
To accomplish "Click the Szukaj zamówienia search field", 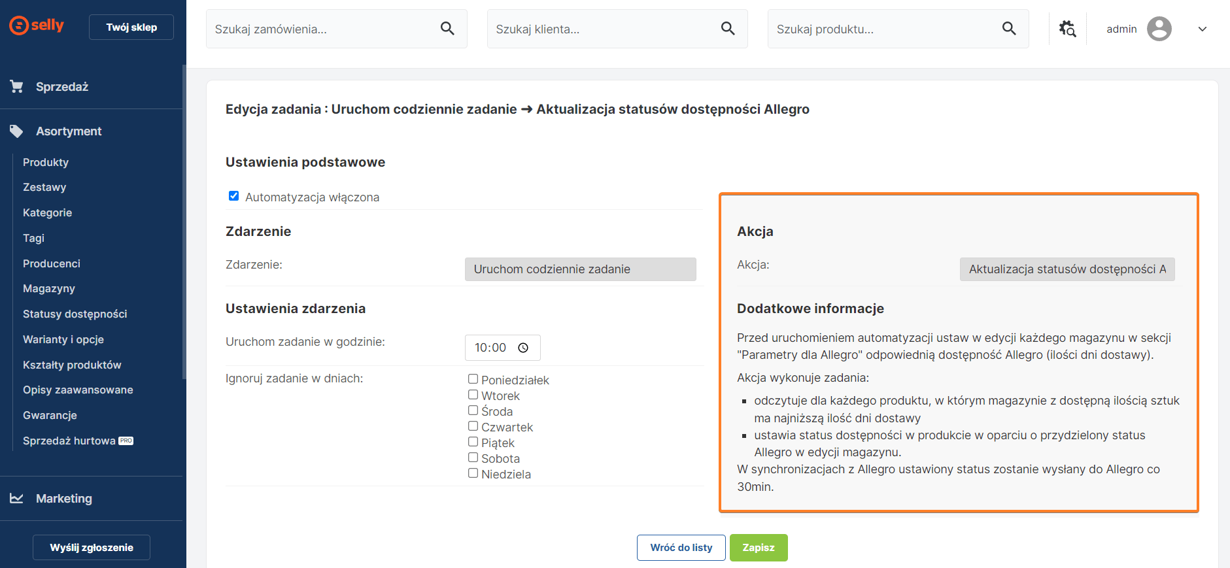I will pos(324,29).
